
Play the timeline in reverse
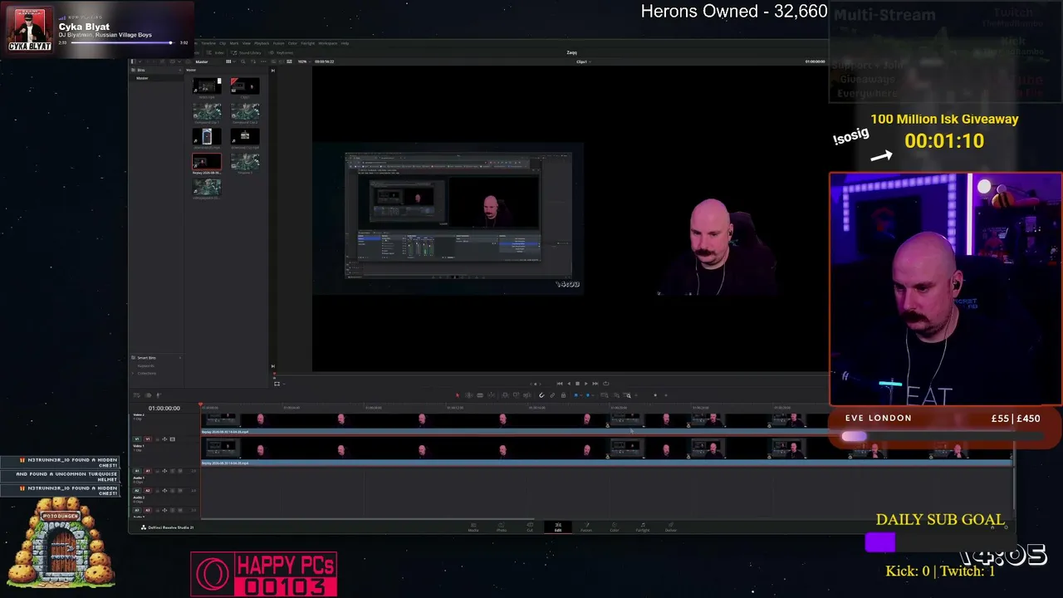point(568,384)
